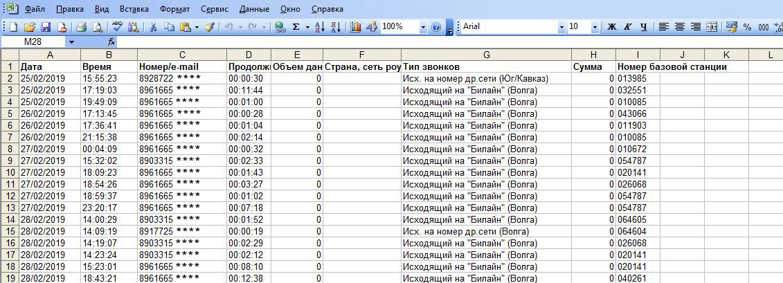This screenshot has height=283, width=783.
Task: Open the Chart Wizard icon
Action: 356,28
